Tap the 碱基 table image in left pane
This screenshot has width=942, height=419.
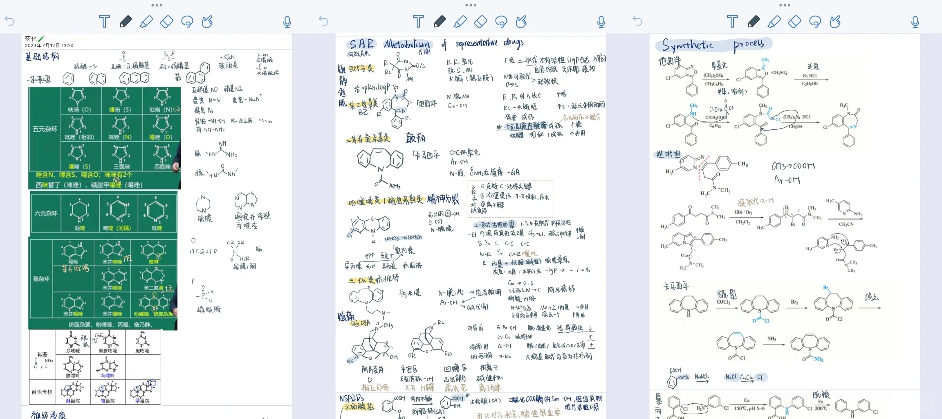click(94, 367)
